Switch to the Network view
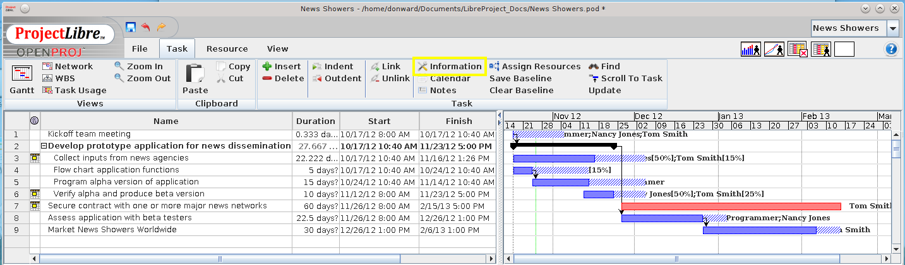 click(x=68, y=66)
